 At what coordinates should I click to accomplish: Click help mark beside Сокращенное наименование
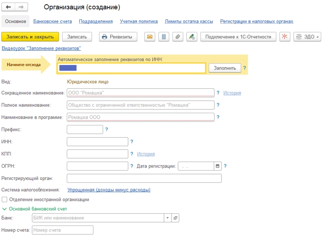pyautogui.click(x=218, y=93)
